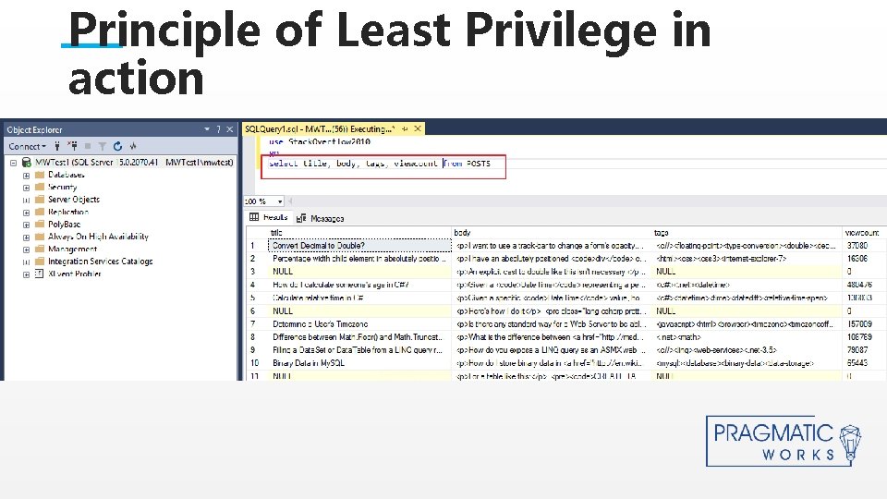The height and width of the screenshot is (499, 887).
Task: Click the Always On High Availability folder icon
Action: (x=40, y=237)
